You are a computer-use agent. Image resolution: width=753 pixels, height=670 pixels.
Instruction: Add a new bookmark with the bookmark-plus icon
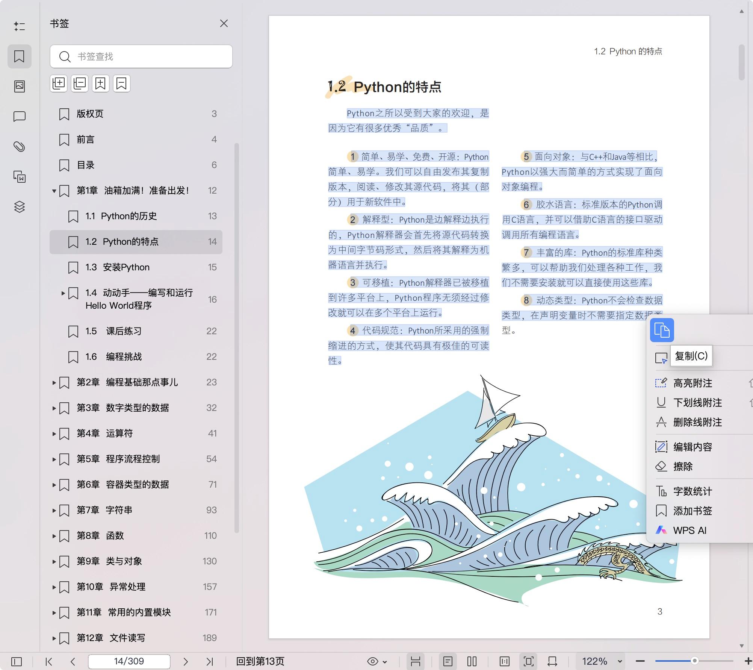click(x=100, y=83)
